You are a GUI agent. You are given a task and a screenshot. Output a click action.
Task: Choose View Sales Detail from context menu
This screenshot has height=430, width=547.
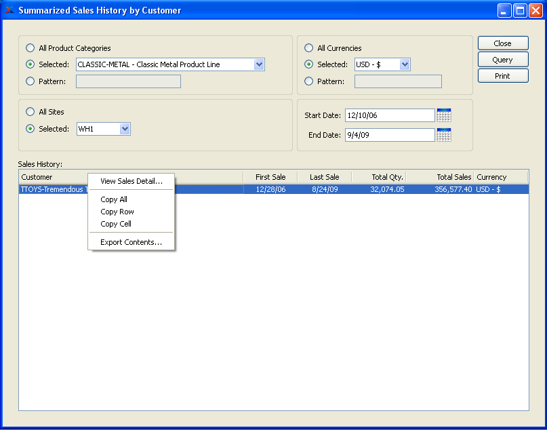point(131,181)
